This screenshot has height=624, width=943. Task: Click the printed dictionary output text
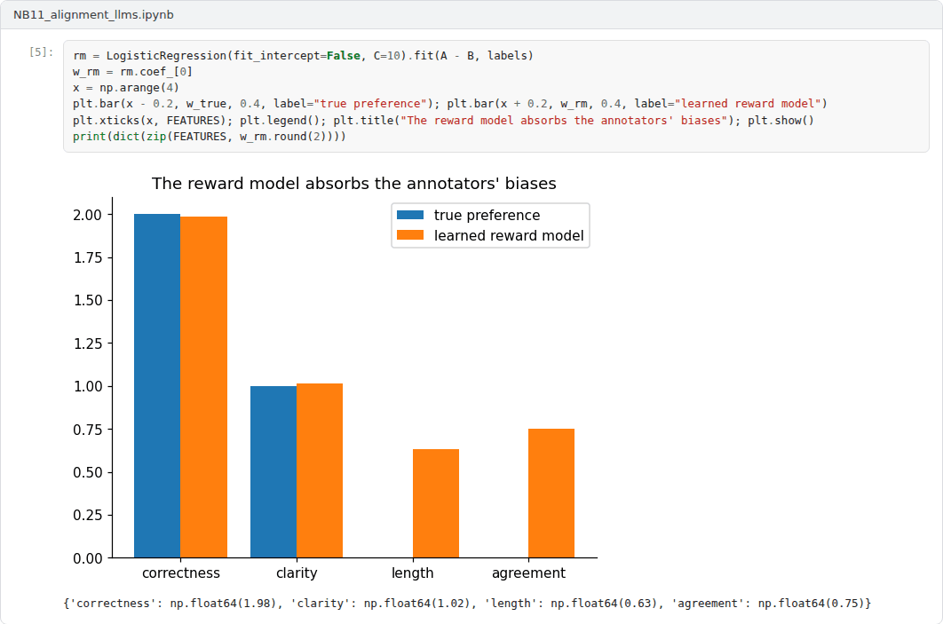[x=467, y=603]
